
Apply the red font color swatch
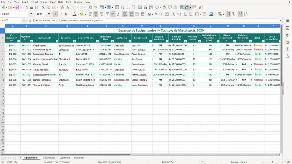(x=74, y=14)
